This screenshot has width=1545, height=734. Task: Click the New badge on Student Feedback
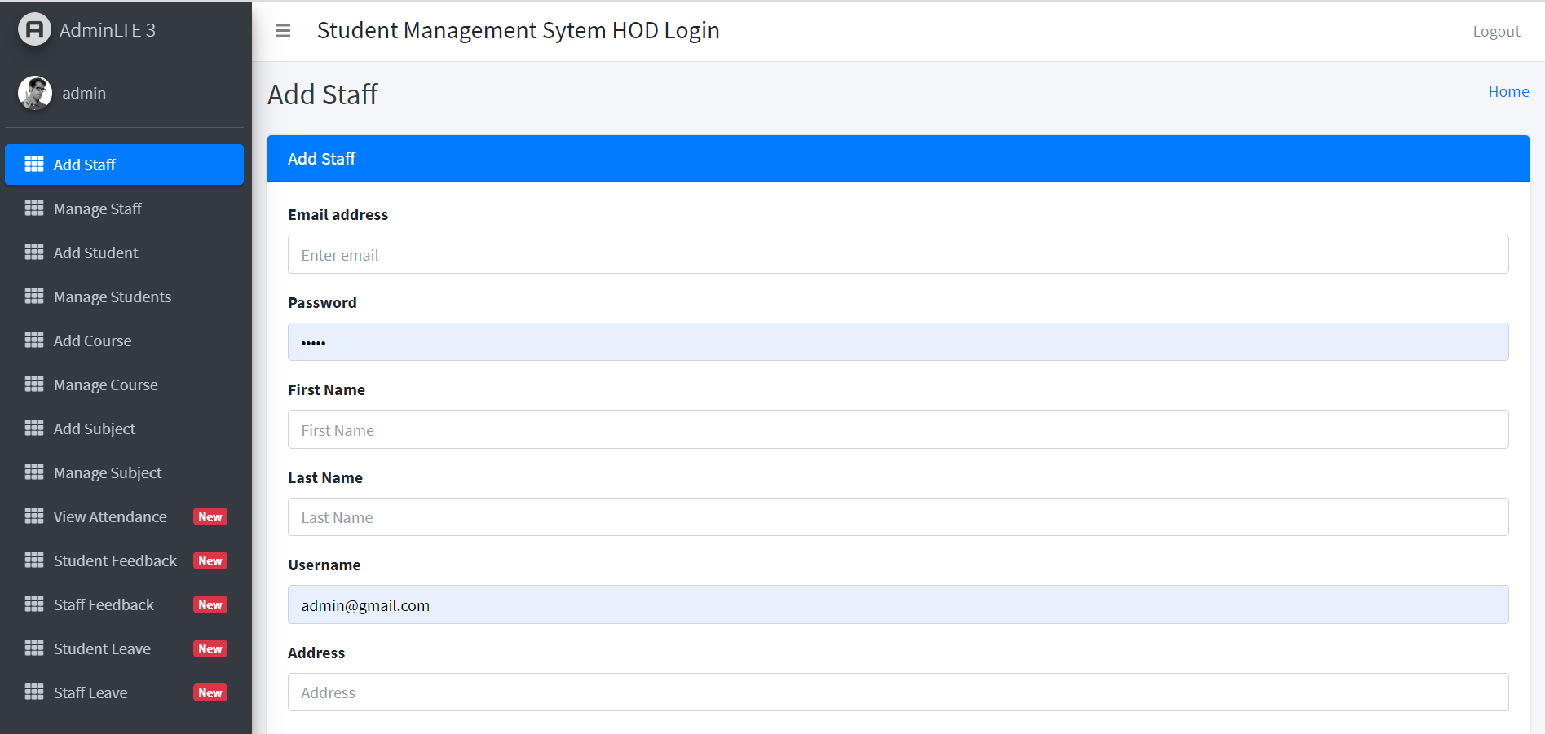(x=210, y=560)
